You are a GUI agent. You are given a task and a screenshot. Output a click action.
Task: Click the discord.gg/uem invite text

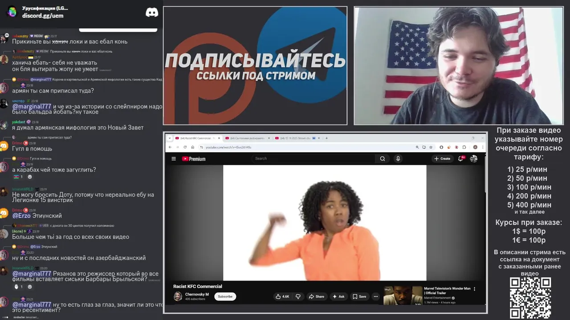43,16
